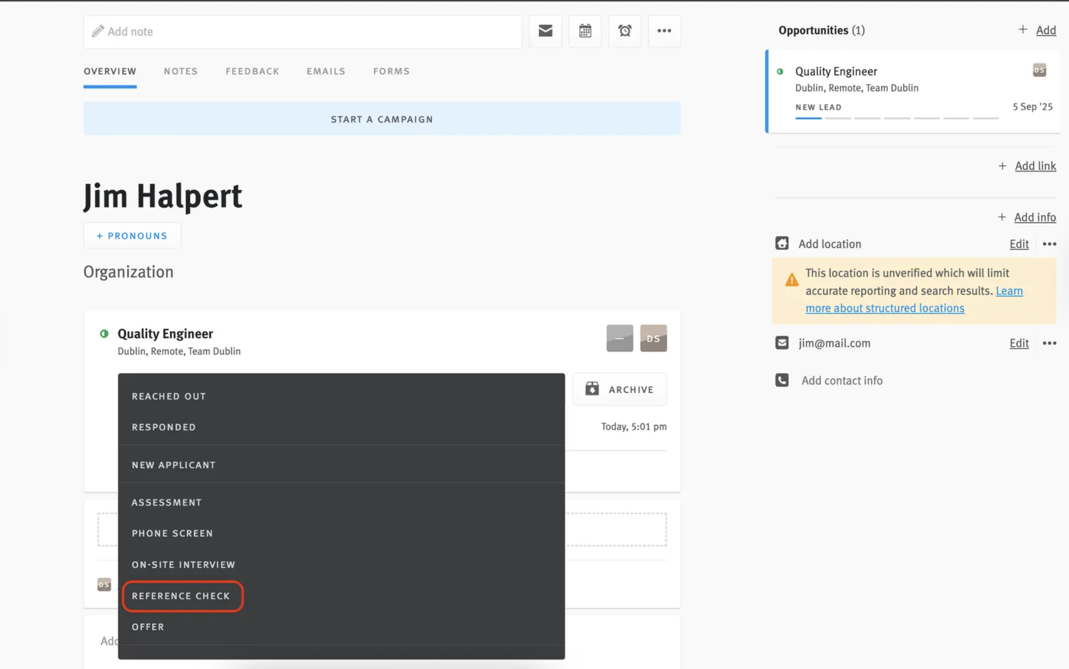
Task: Click the grey dash avatar next to DS
Action: (x=620, y=338)
